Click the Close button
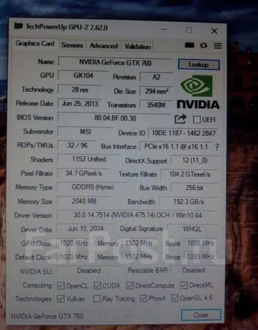Viewport: 258px width, 330px height. pos(201,315)
